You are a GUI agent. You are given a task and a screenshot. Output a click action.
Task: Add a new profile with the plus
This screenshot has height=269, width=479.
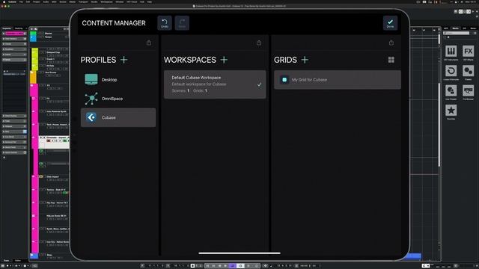tap(124, 60)
